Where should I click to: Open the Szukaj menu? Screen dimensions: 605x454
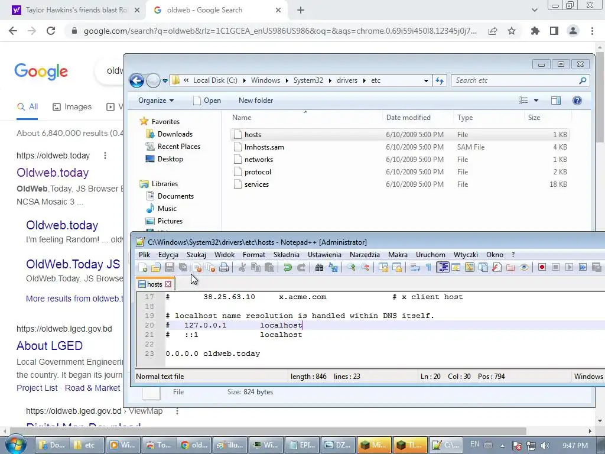[x=196, y=255]
